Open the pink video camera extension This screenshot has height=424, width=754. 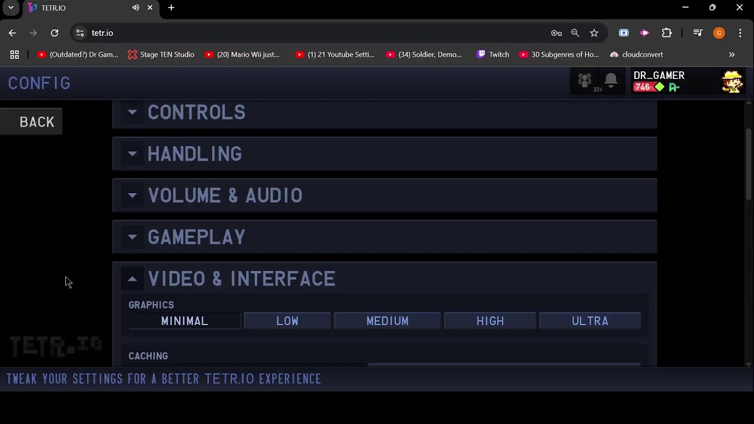coord(645,33)
